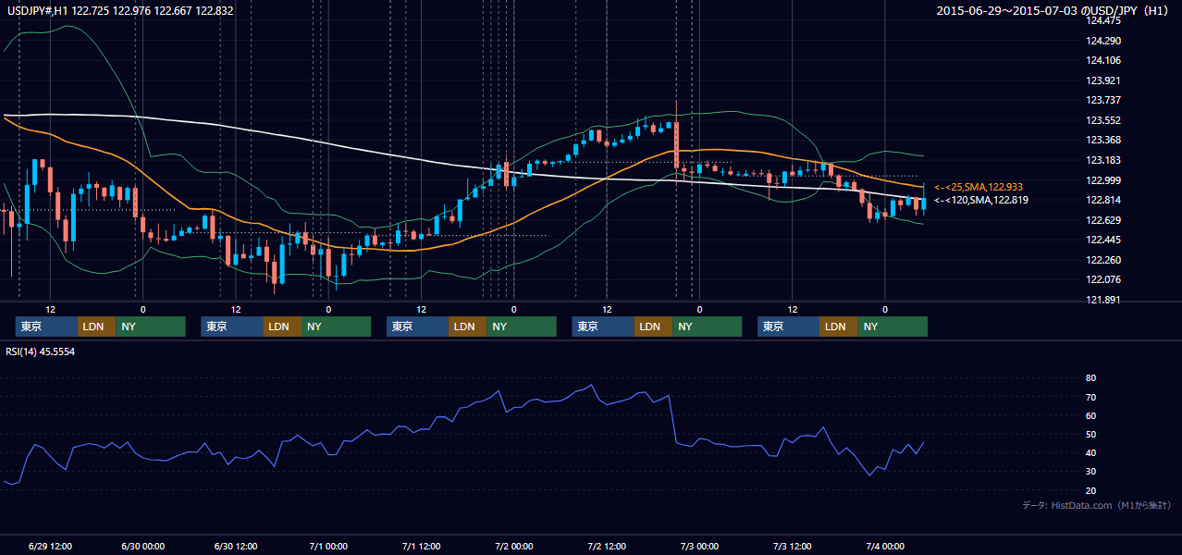The height and width of the screenshot is (555, 1182).
Task: Pick the 123.552 price label
Action: (x=1105, y=120)
